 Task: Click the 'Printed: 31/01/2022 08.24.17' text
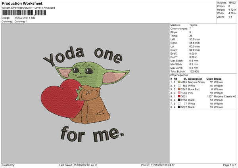coord(158,165)
